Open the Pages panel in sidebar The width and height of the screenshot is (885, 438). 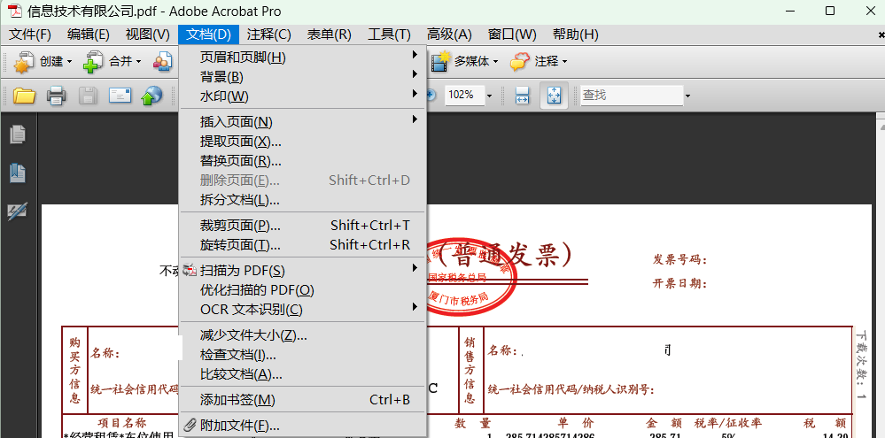click(18, 134)
